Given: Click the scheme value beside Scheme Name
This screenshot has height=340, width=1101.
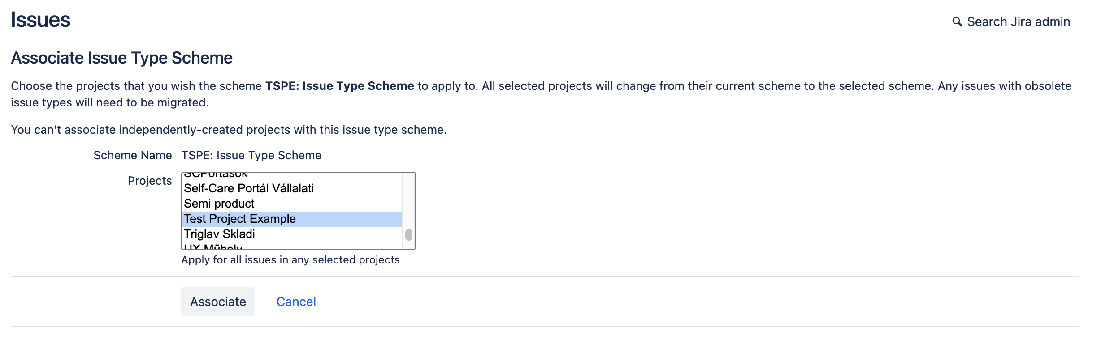Looking at the screenshot, I should tap(251, 155).
